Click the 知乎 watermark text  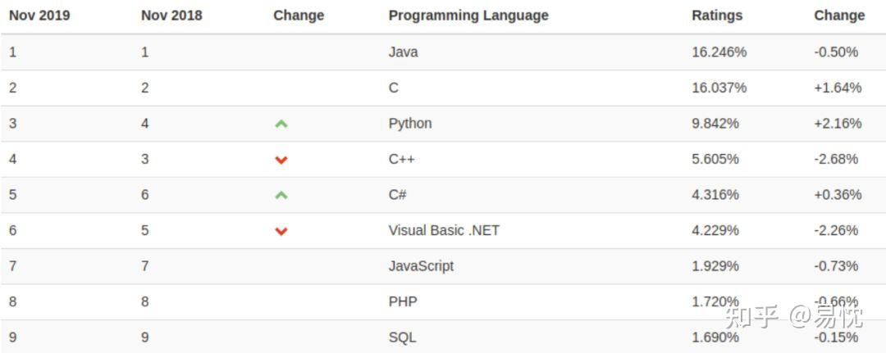(752, 316)
